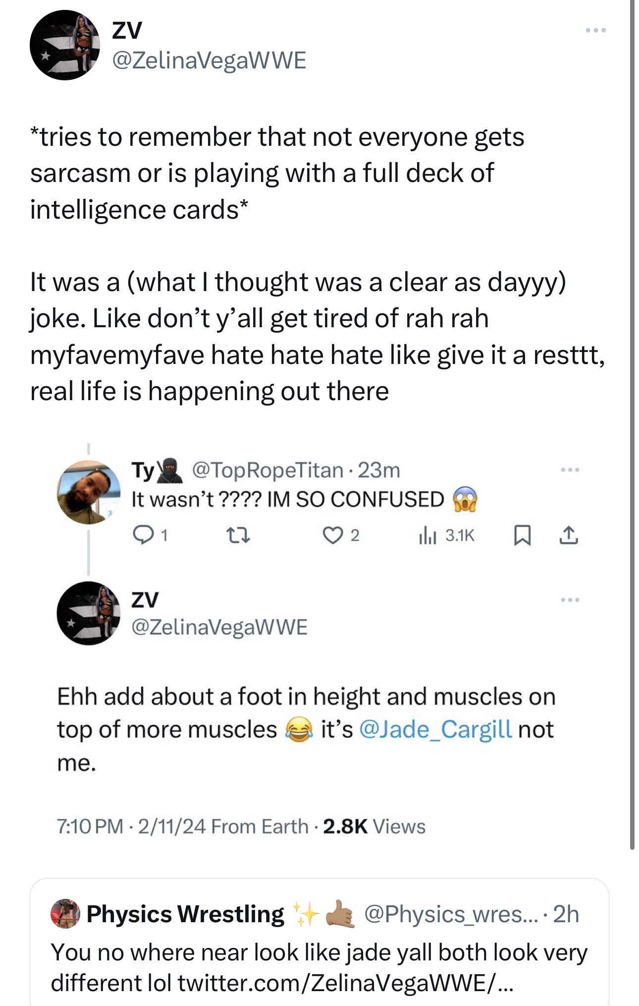Click reply icon on Ty's tweet
This screenshot has height=1006, width=639.
(144, 535)
